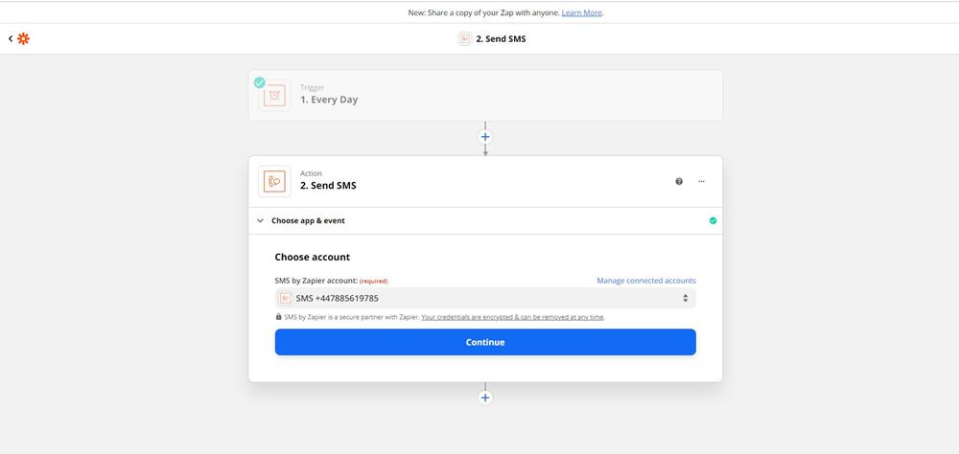This screenshot has width=959, height=454.
Task: Click the action title 2. Send SMS
Action: (328, 186)
